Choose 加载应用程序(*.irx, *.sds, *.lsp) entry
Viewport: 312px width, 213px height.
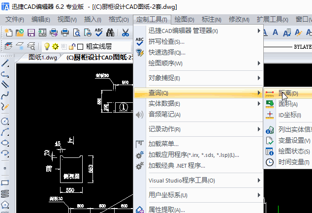(199, 155)
